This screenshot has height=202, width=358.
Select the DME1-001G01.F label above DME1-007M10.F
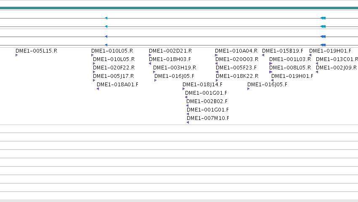point(208,110)
